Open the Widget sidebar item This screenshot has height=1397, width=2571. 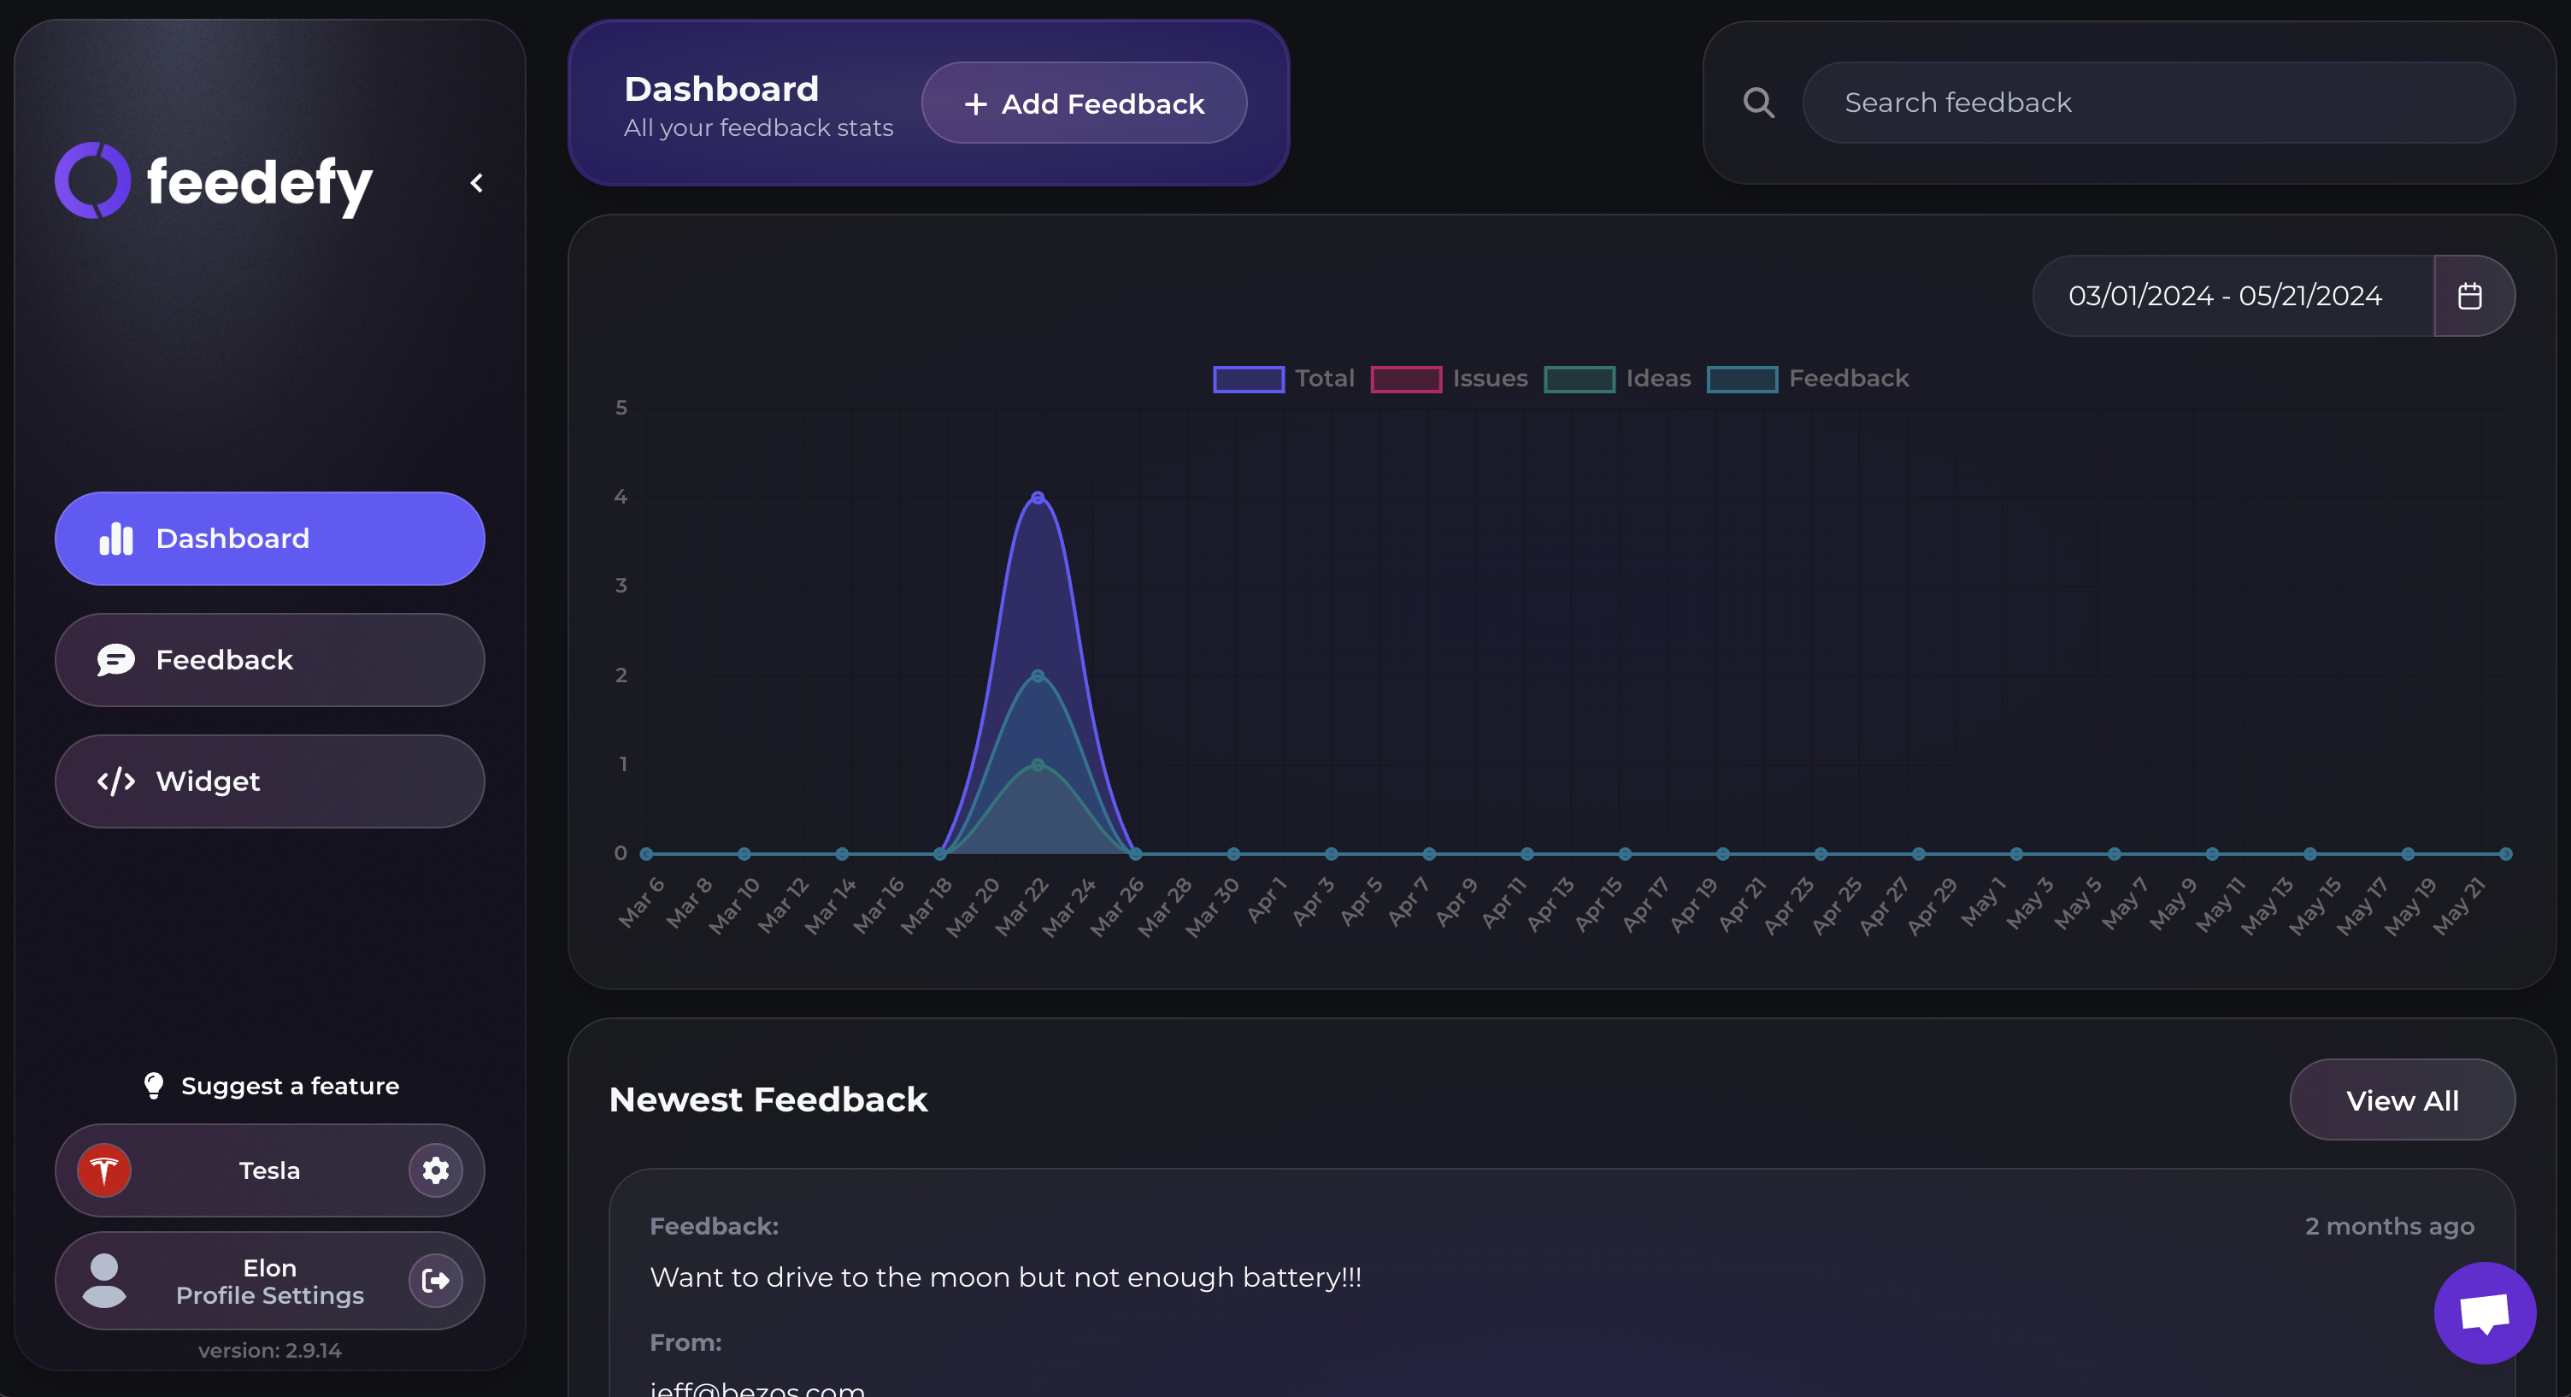pos(269,781)
